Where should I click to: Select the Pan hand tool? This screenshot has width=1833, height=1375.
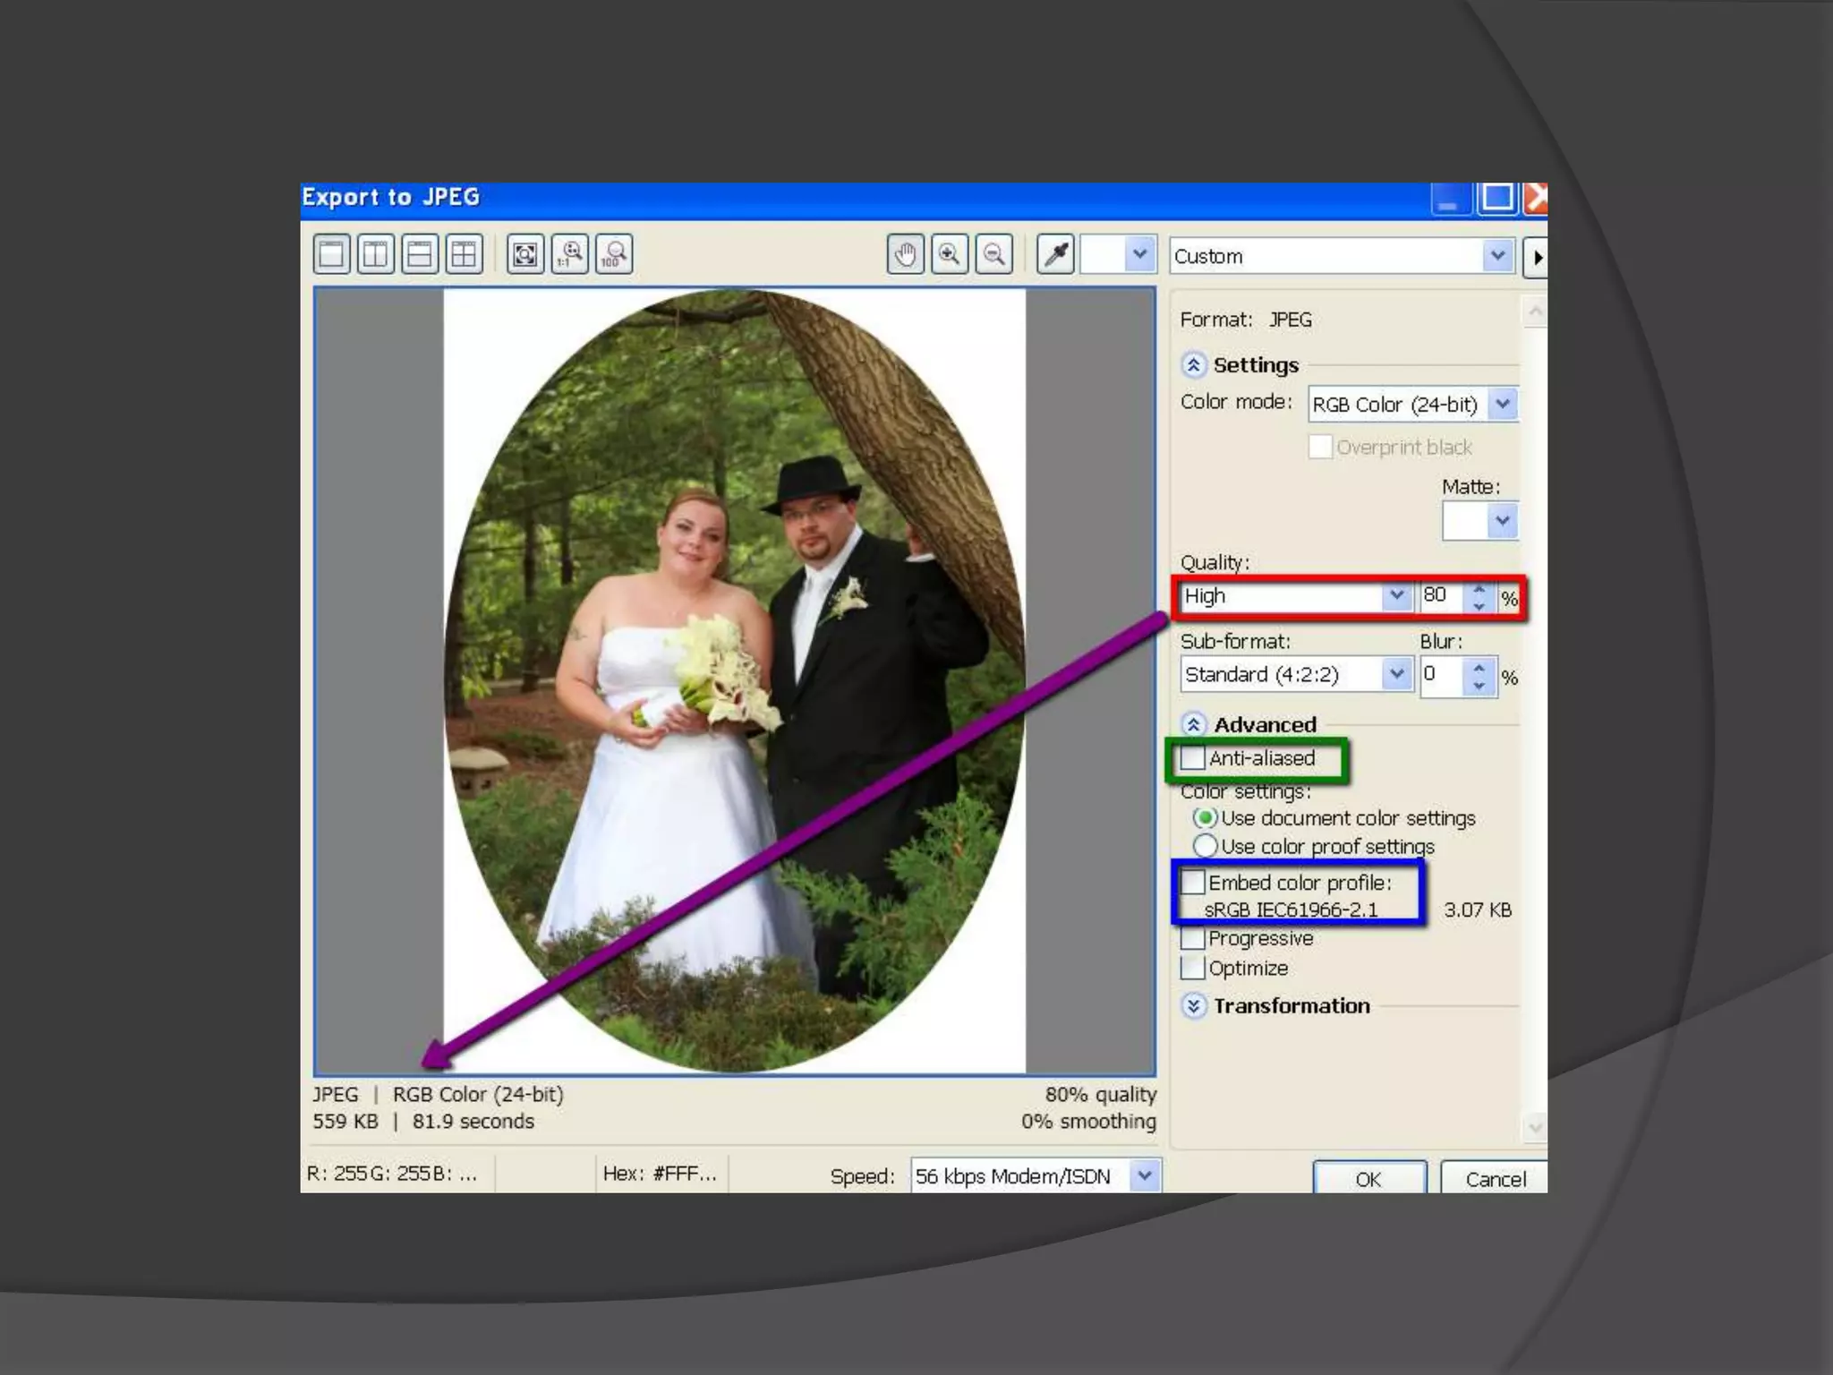906,255
